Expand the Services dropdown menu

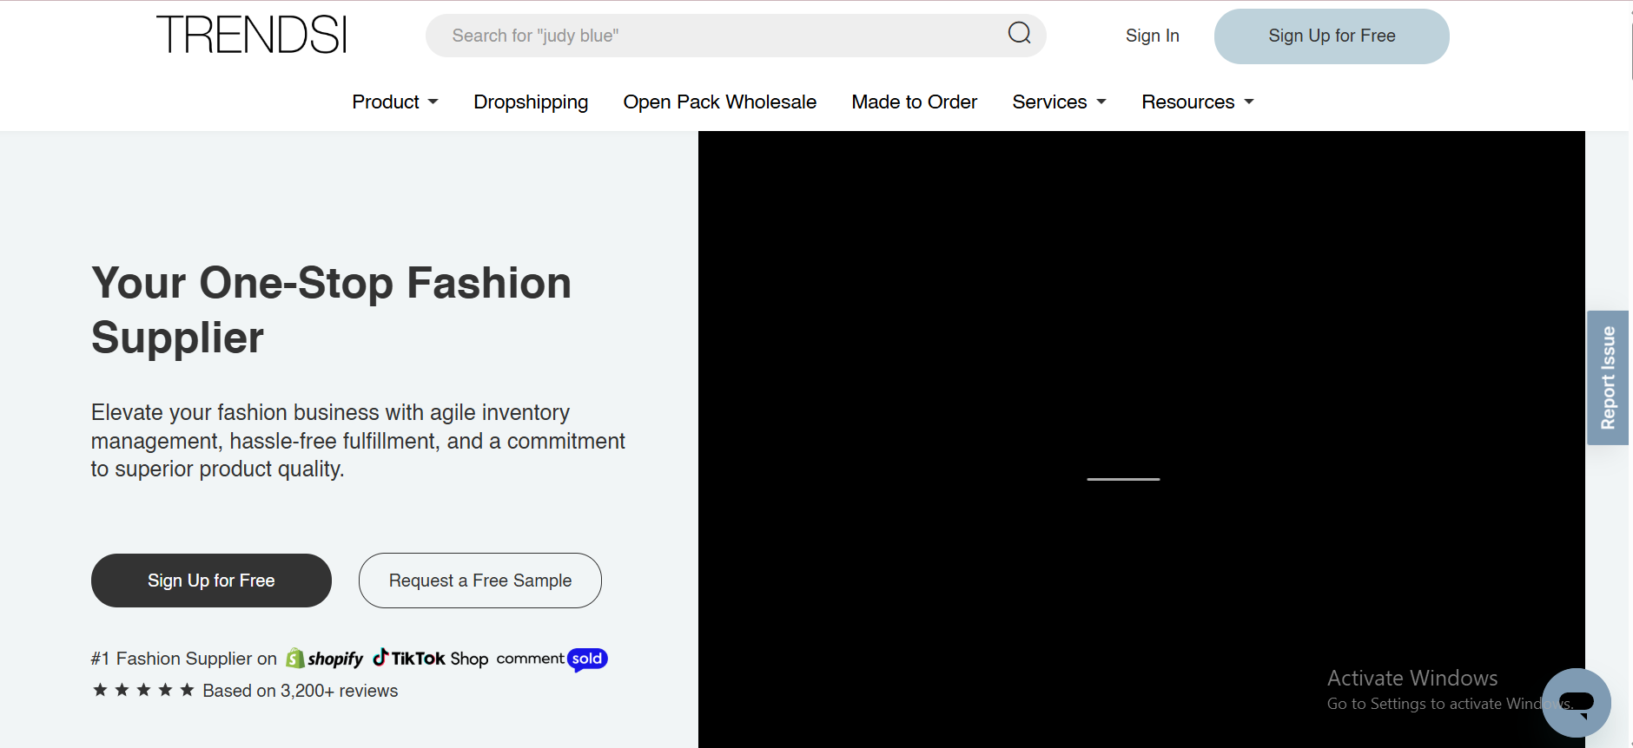point(1060,102)
